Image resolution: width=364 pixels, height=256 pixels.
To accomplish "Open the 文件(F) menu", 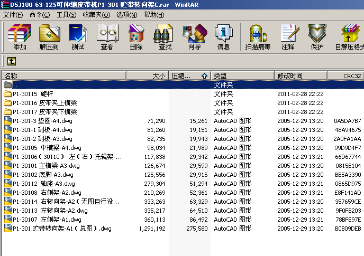I will point(13,14).
